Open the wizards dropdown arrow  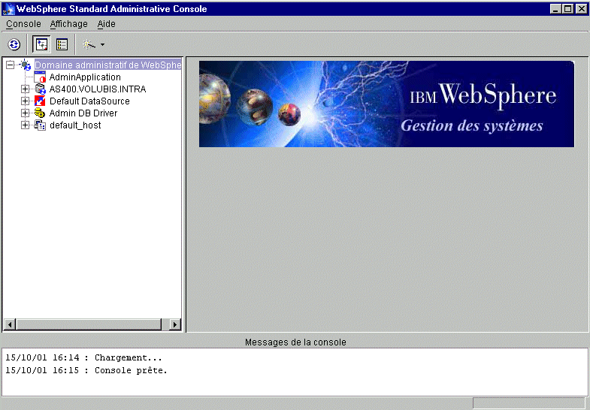click(x=102, y=45)
